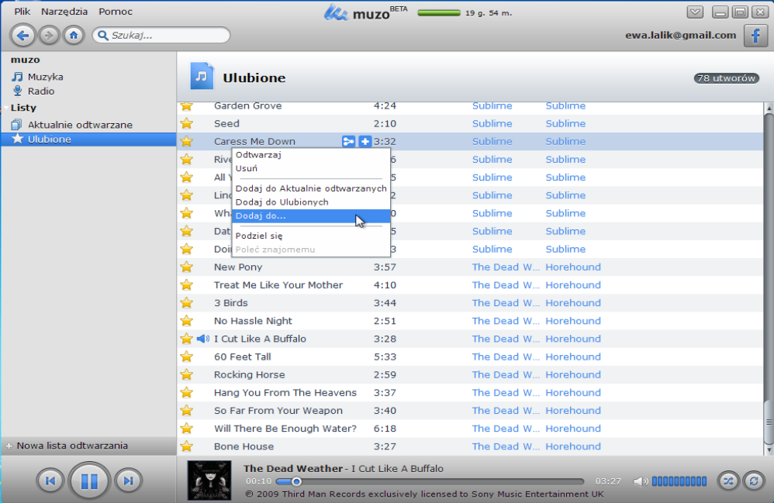Select the track Hang You From The Heavens
The height and width of the screenshot is (503, 774).
coord(285,393)
